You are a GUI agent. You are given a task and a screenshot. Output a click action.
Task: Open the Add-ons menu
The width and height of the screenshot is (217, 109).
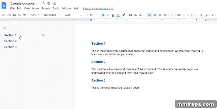point(67,9)
